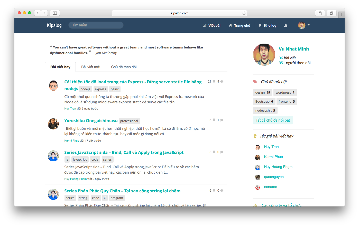Viewport: 359px width, 227px height.
Task: Select the wordpress topic tag
Action: [285, 93]
